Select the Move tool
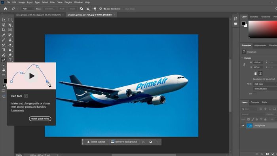The height and width of the screenshot is (156, 277). (x=4, y=20)
